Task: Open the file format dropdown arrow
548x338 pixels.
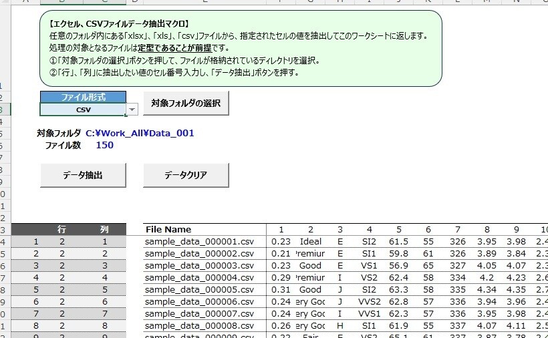Action: point(132,110)
